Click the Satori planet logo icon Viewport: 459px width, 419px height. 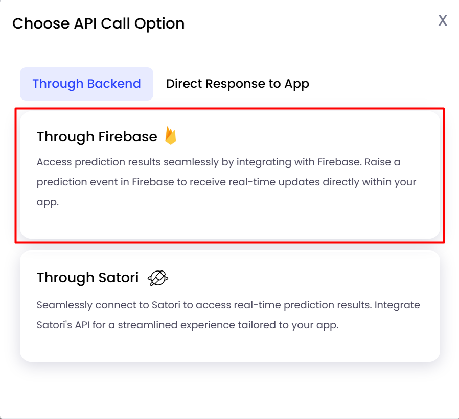coord(158,278)
